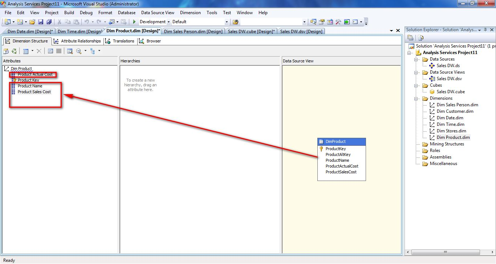Click the Show All Files icon in Solution Explorer

[421, 38]
